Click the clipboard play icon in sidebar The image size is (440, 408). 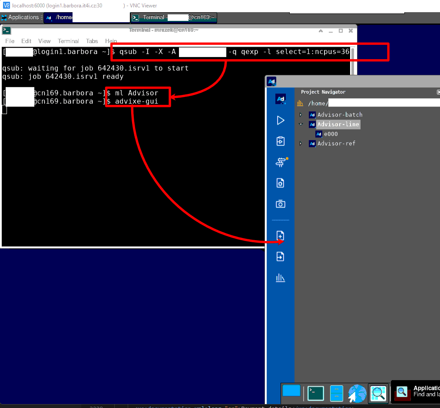(281, 141)
